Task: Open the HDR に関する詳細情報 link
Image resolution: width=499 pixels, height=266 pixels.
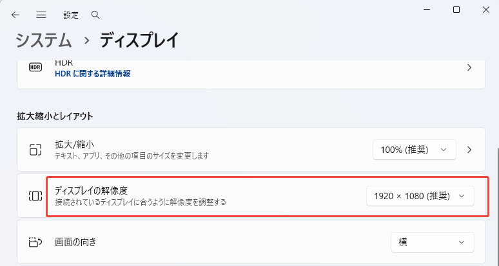Action: pos(93,74)
